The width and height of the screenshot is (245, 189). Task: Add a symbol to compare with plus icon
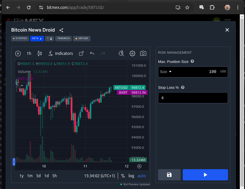18,54
